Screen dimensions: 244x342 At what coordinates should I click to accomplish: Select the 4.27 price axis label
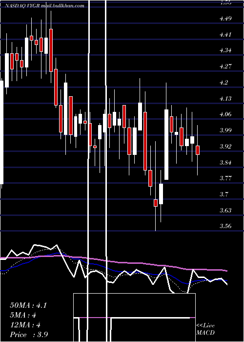pos(225,66)
